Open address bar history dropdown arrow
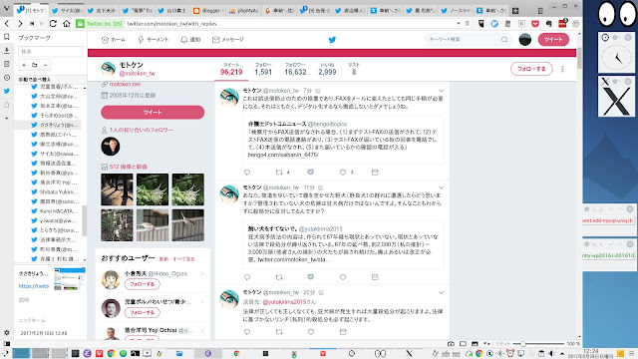 click(459, 24)
